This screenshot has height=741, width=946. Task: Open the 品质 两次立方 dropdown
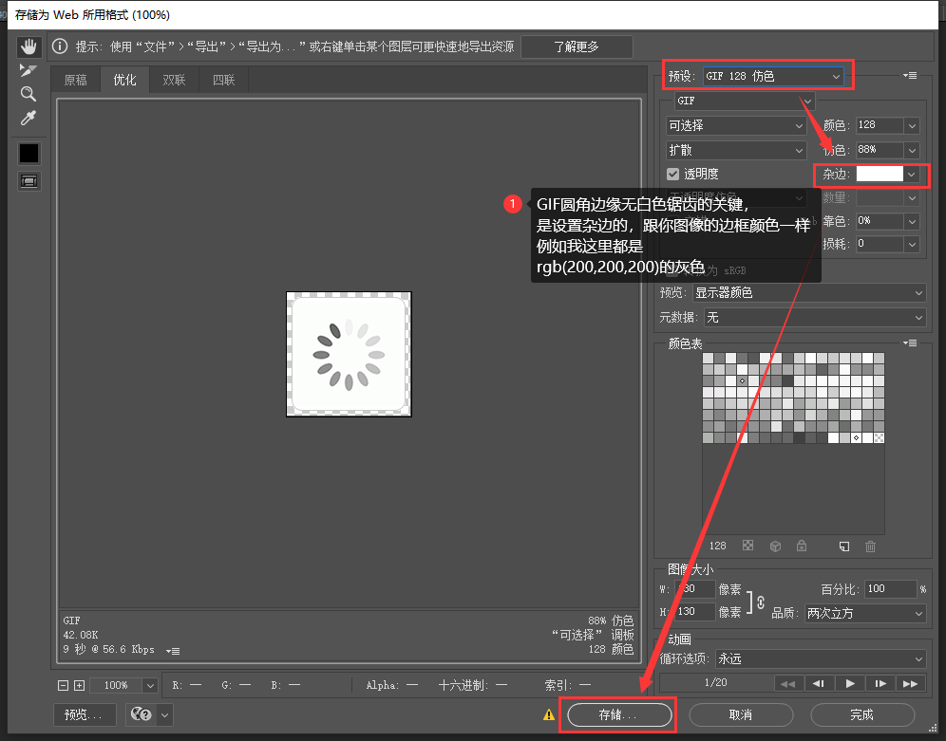[864, 614]
